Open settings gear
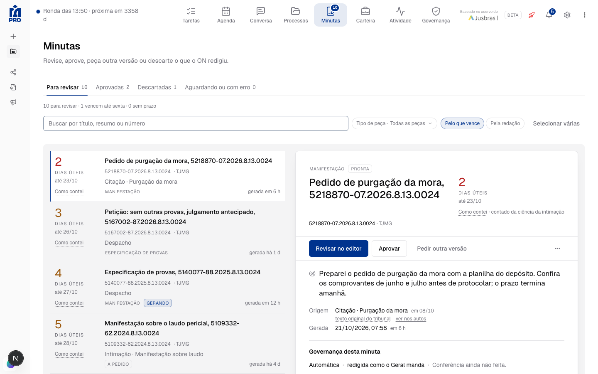 [567, 15]
